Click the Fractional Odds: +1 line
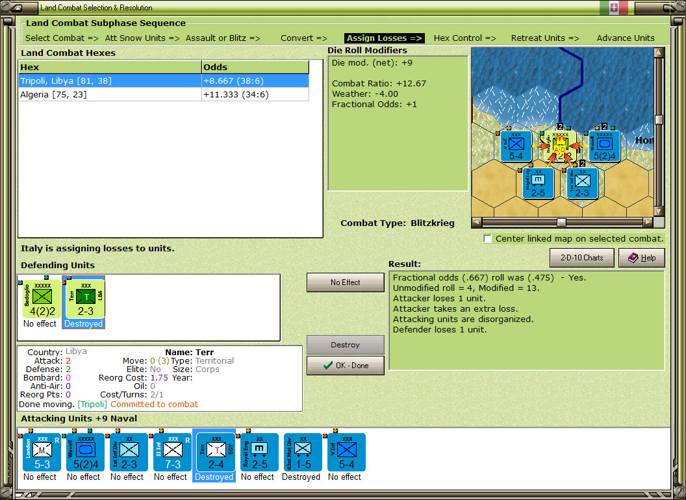This screenshot has width=686, height=500. [374, 105]
